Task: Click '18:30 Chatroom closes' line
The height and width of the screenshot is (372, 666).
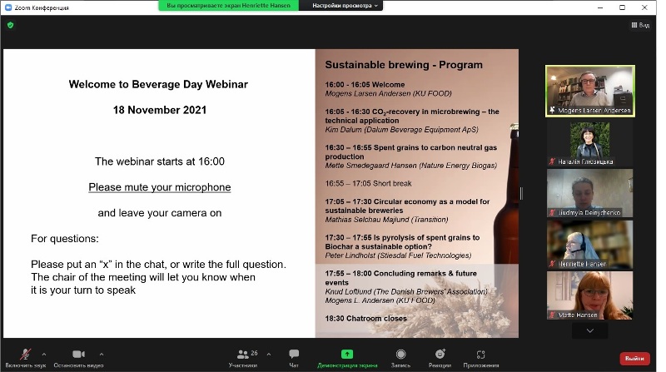Action: 366,318
